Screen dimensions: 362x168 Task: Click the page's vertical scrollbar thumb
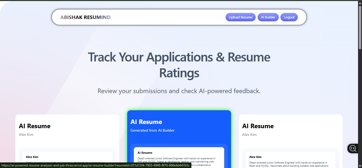tap(360, 27)
